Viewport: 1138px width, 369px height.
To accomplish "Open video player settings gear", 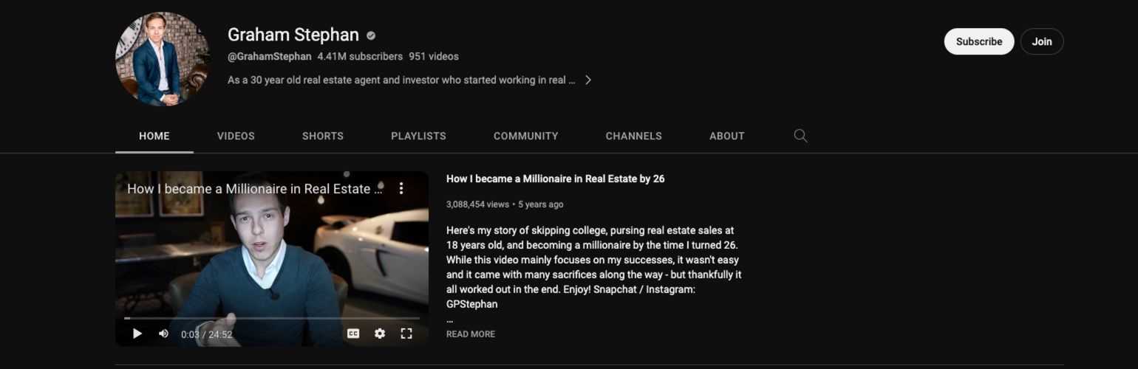I will (380, 334).
